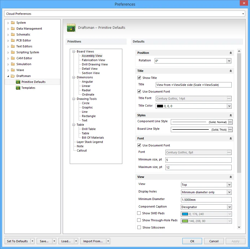Select Fabrication View primitive
The image size is (250, 249).
[x=93, y=60]
